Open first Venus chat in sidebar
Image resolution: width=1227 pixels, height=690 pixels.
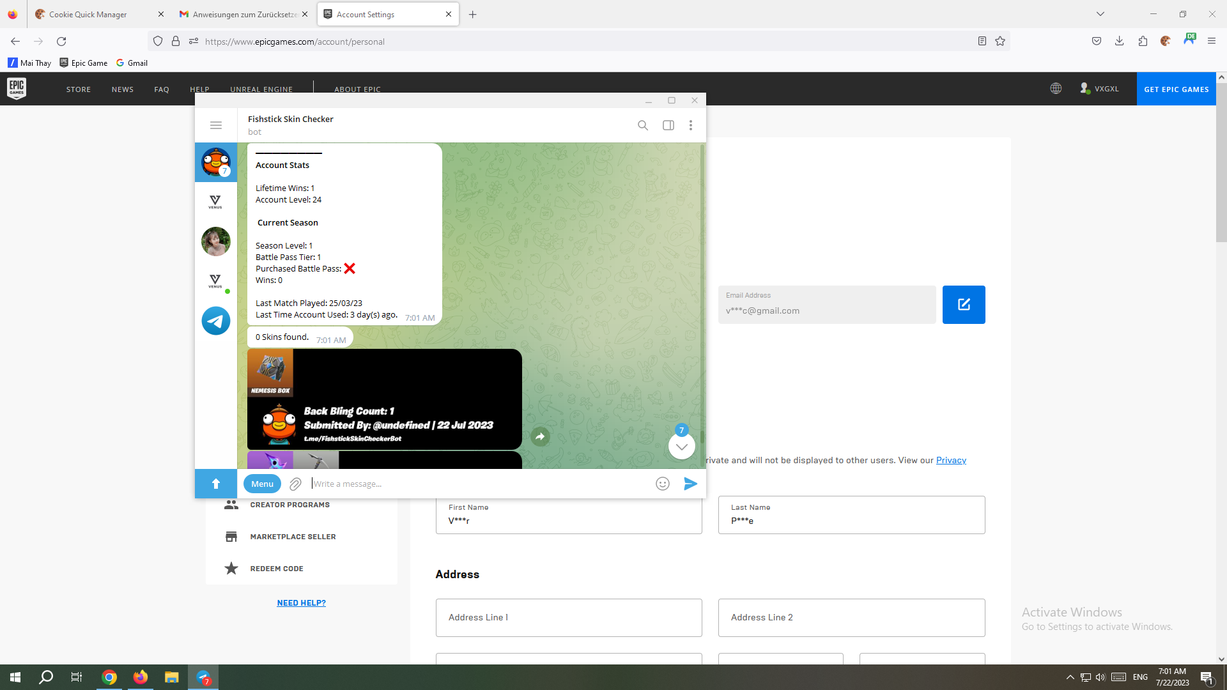click(x=215, y=202)
